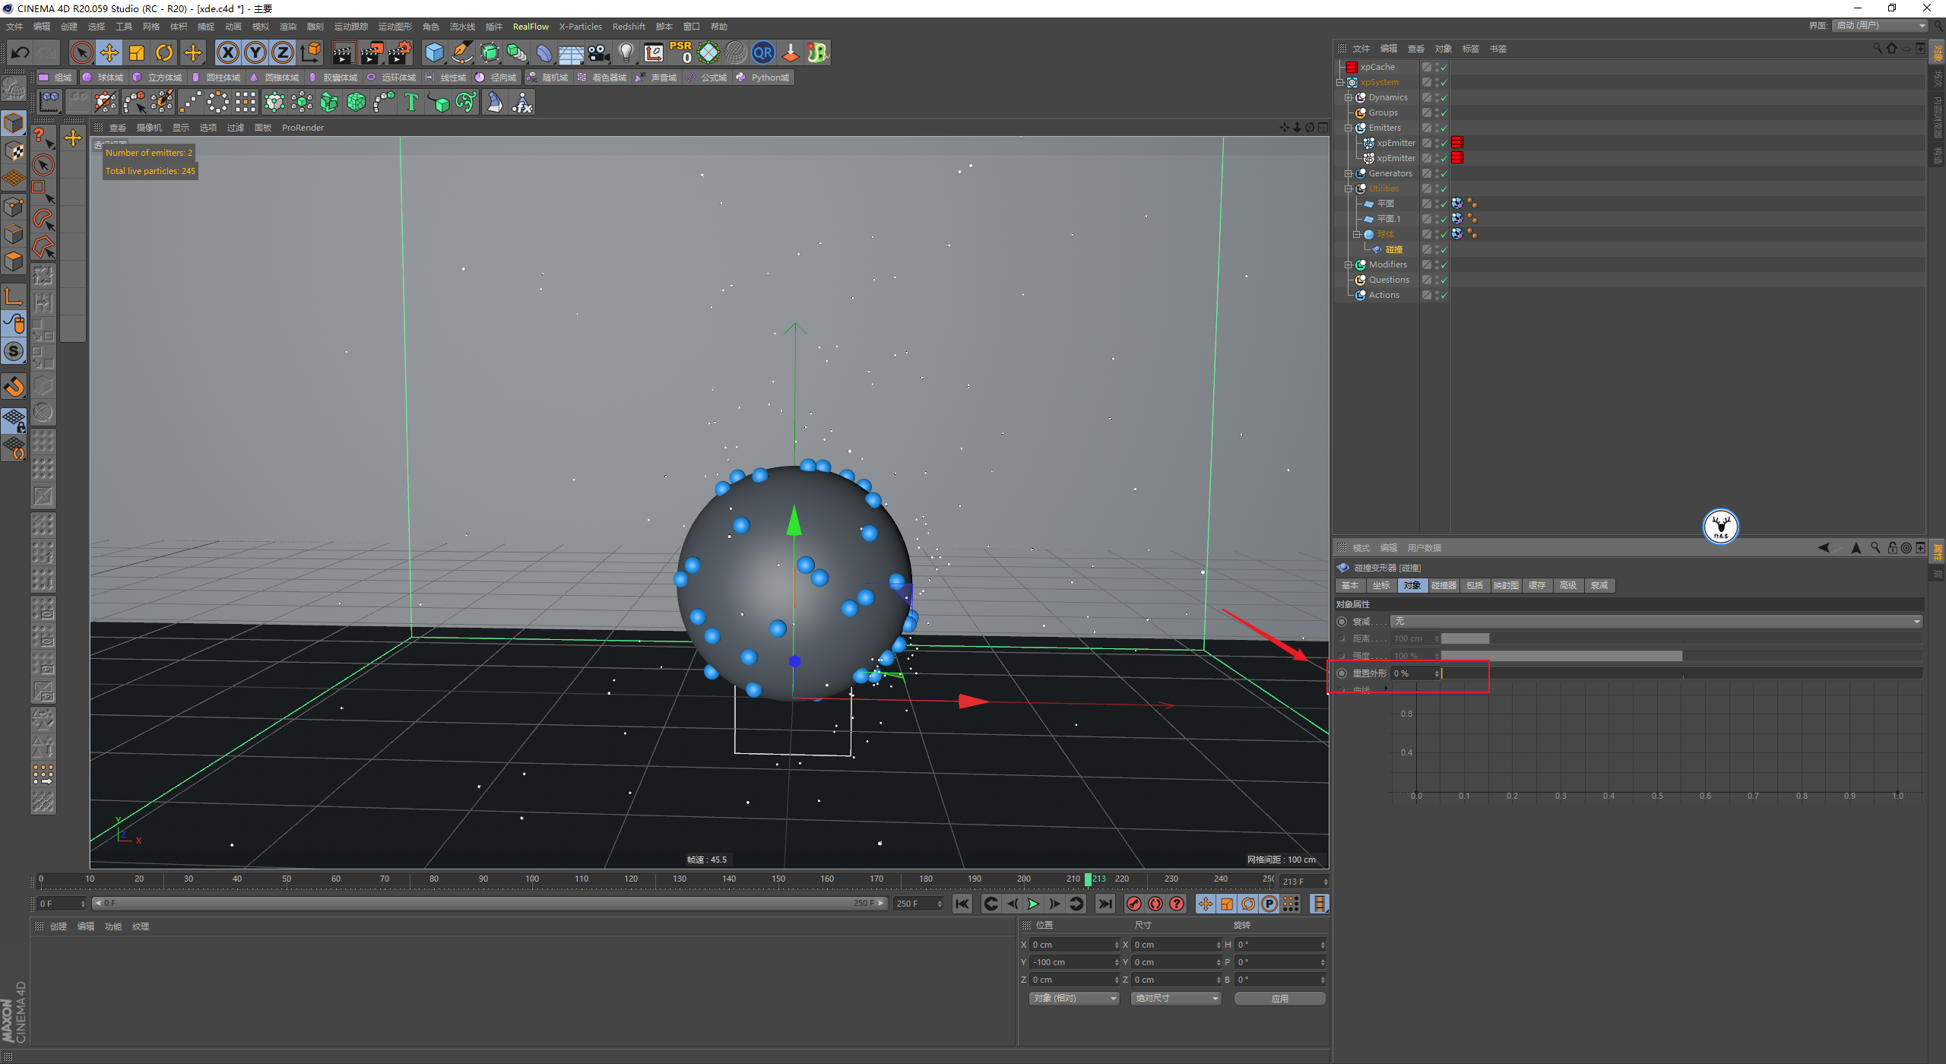Screen dimensions: 1946x1064
Task: Collapse the Emitters group in object manager
Action: click(x=1349, y=128)
